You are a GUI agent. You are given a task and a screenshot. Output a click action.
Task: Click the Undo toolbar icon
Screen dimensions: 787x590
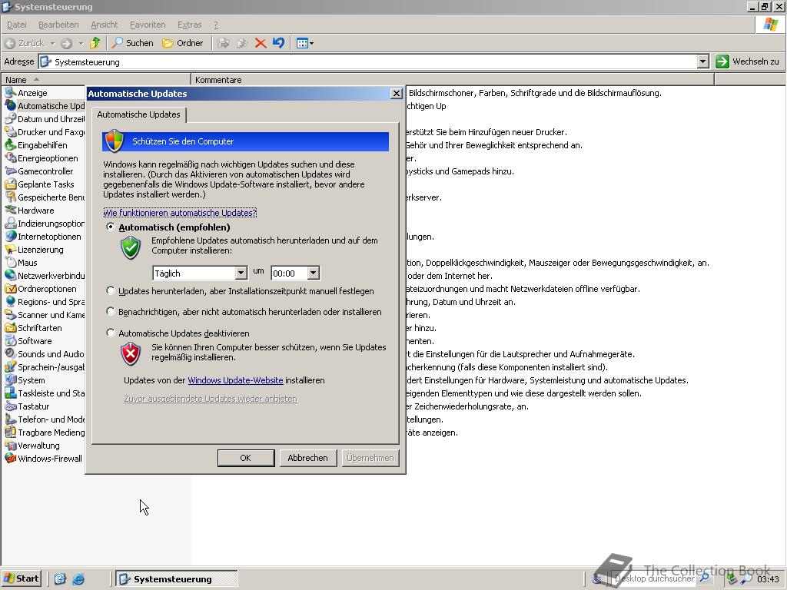(x=278, y=43)
